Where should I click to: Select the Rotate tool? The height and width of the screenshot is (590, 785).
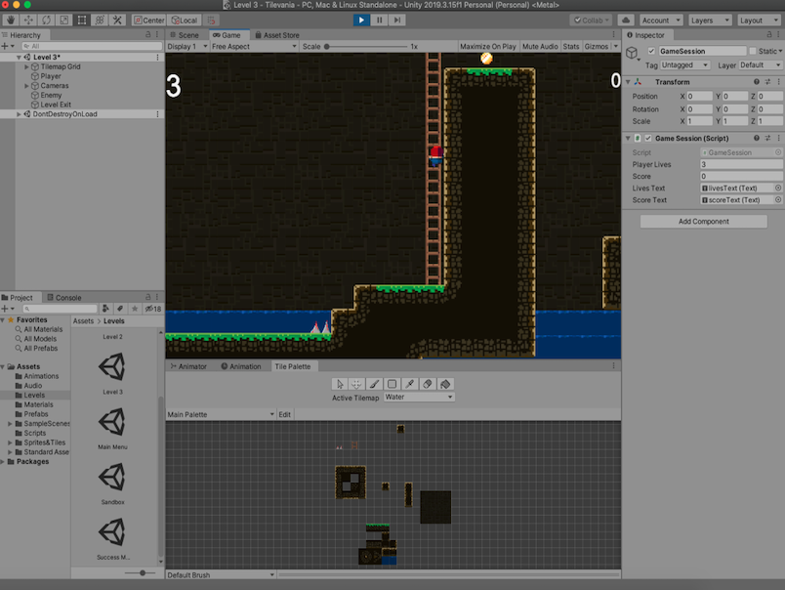point(46,20)
